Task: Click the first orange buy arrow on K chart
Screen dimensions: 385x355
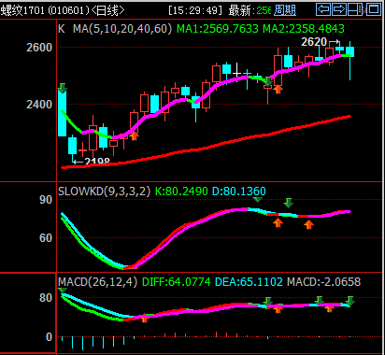Action: click(135, 135)
